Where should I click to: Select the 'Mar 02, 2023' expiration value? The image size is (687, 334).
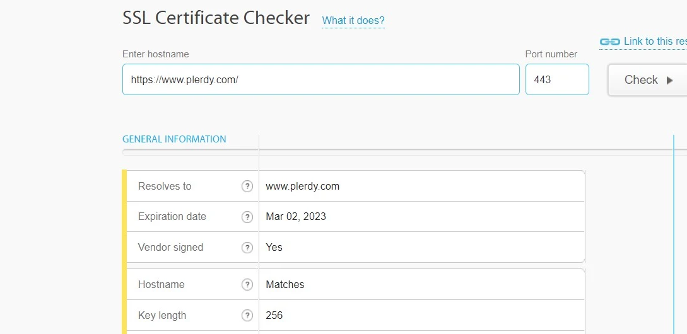pyautogui.click(x=296, y=216)
